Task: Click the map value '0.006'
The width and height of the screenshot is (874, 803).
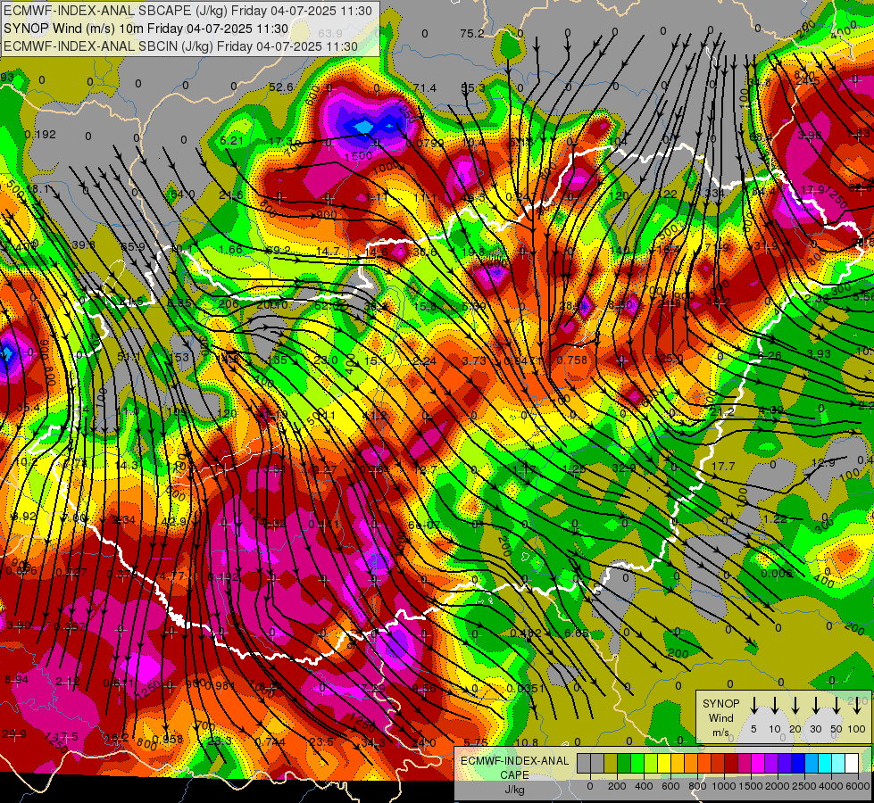Action: [x=777, y=574]
